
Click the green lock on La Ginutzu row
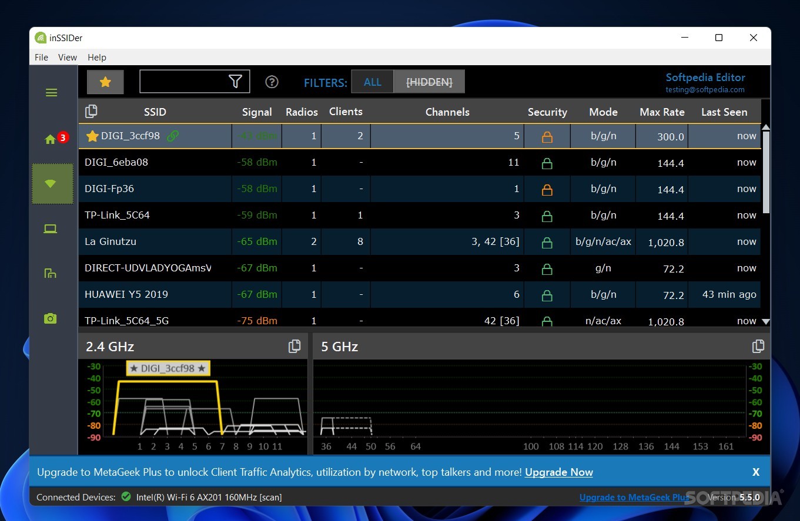click(547, 243)
